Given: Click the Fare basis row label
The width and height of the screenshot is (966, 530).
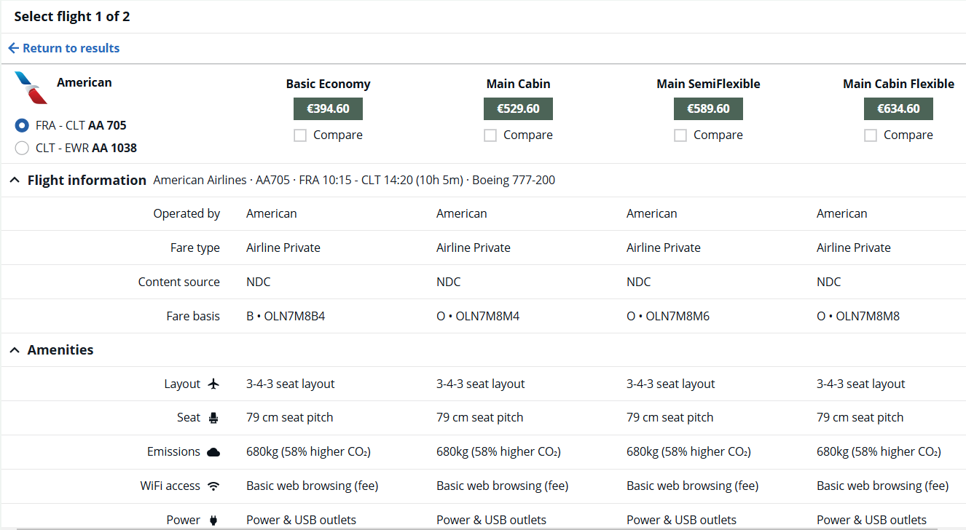Looking at the screenshot, I should (193, 316).
